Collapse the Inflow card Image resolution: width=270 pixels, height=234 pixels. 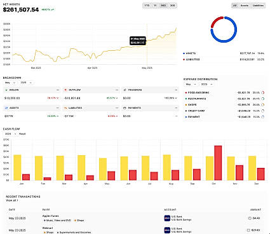[58, 90]
